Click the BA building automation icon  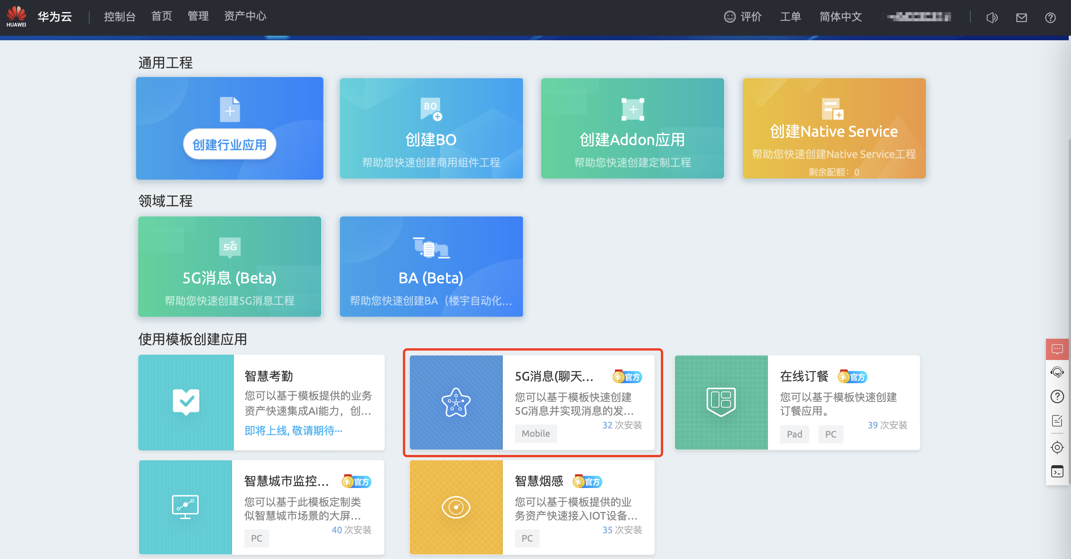point(431,248)
